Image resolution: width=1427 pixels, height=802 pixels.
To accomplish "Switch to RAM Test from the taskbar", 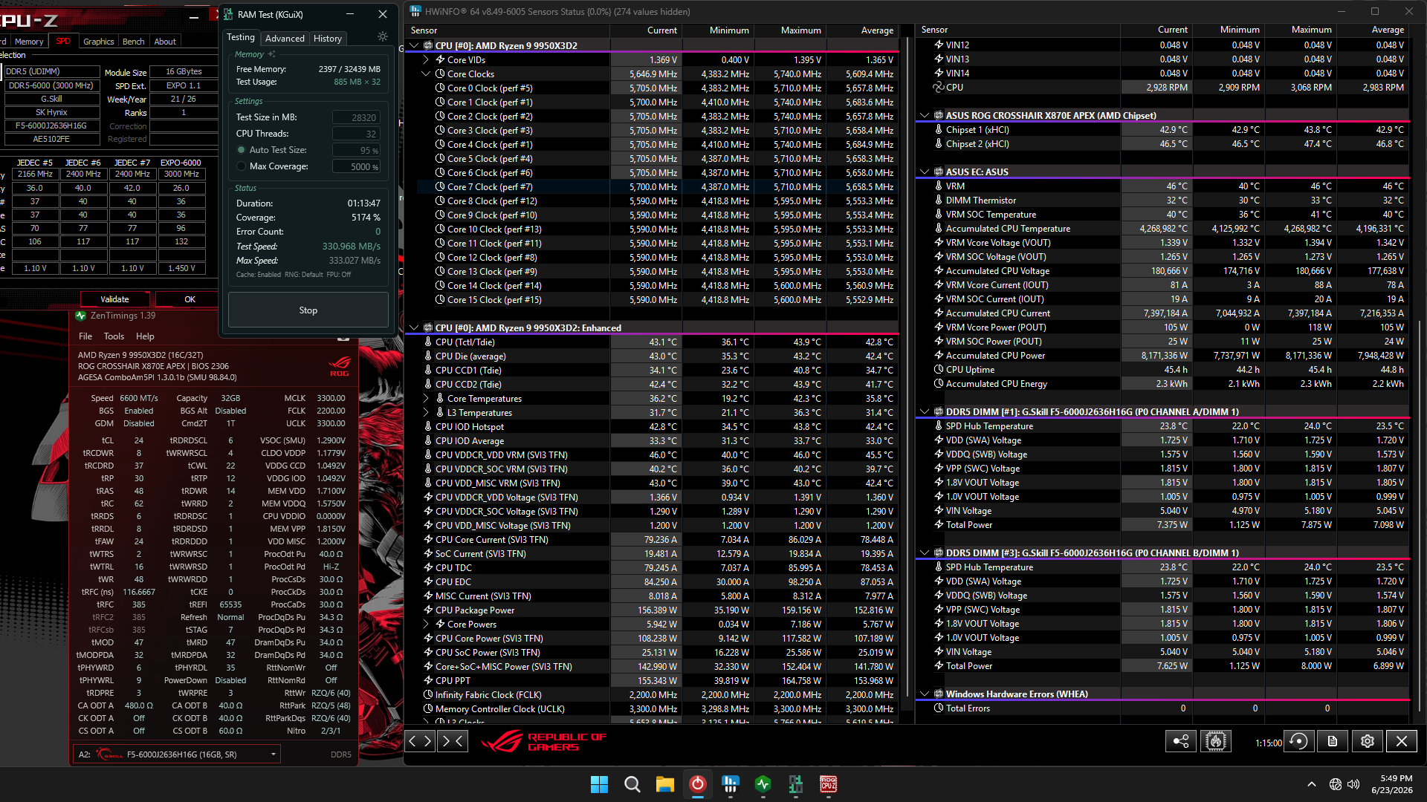I will tap(795, 784).
